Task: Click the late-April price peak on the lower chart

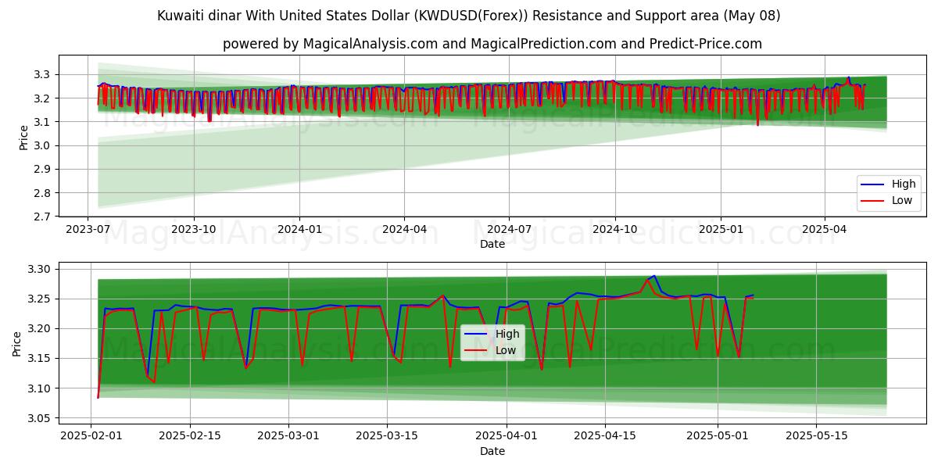Action: pyautogui.click(x=653, y=276)
